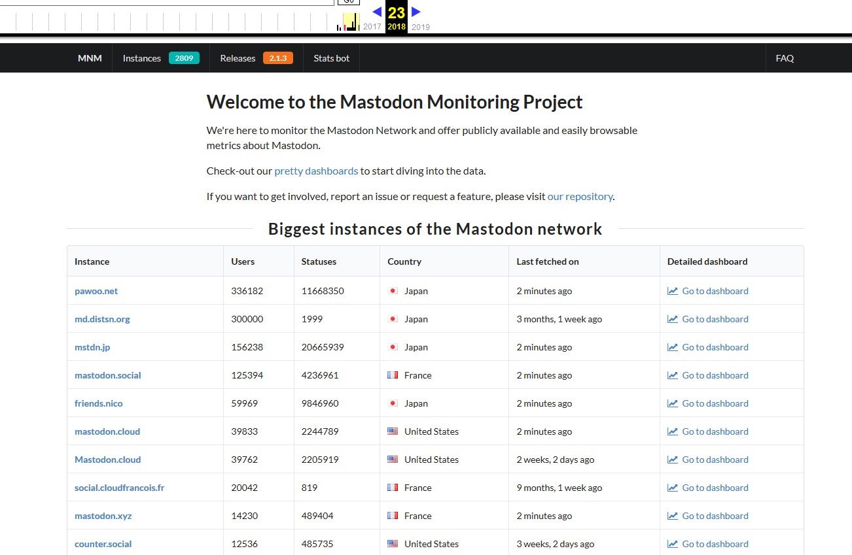Select year 2017 in Wayback timeline
Screen dimensions: 852x555
(372, 27)
